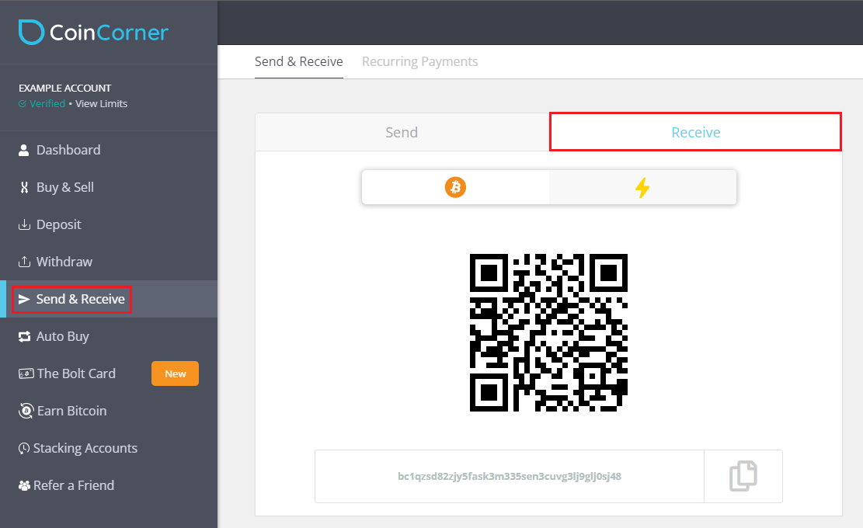Click the Auto Buy repeat icon
This screenshot has width=863, height=528.
point(24,337)
